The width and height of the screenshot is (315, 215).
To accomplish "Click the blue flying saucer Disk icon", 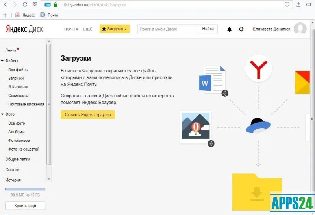I will point(258,125).
